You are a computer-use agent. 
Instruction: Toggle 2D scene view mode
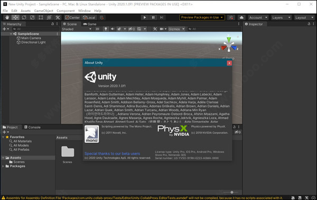coord(97,29)
